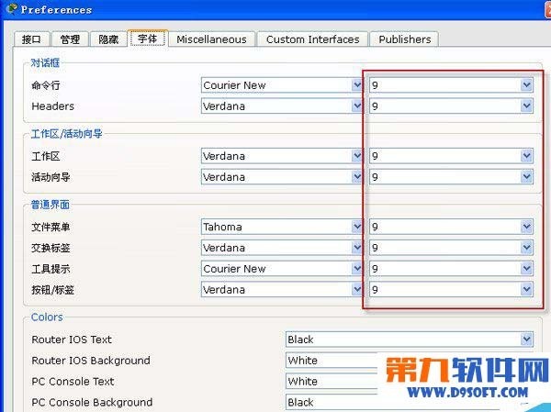Switch to the 接口 tab

[30, 39]
